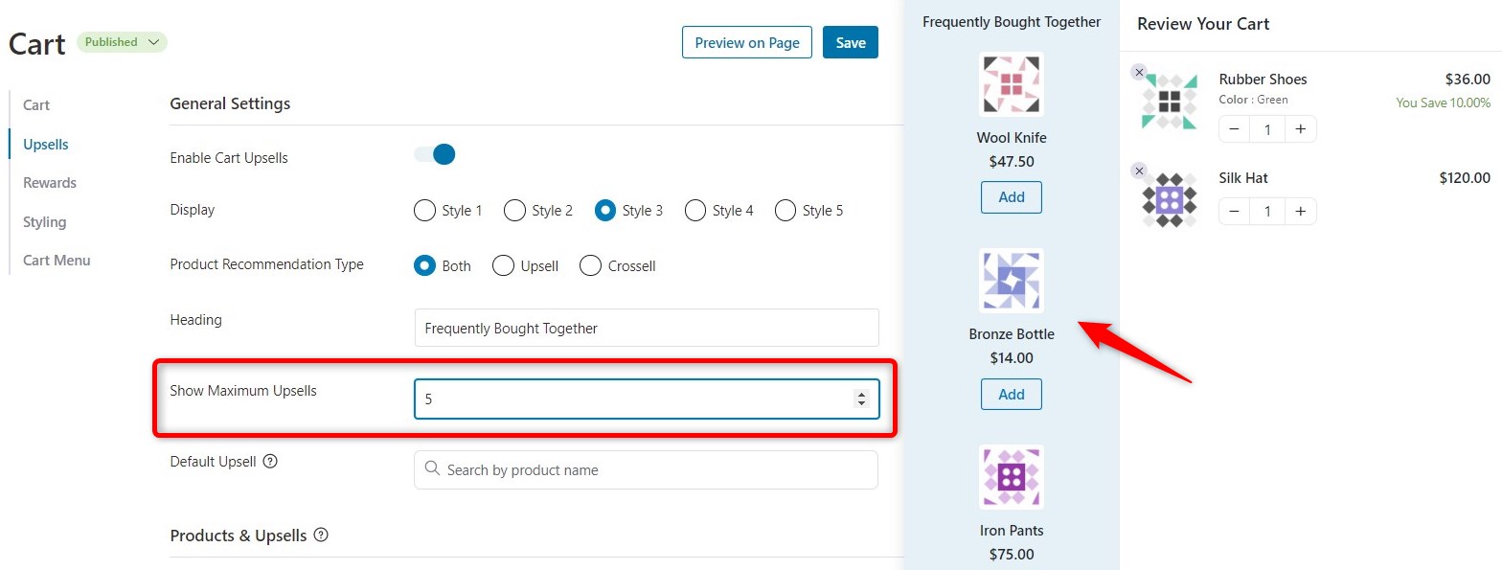Choose Crossell recommendation type
Viewport: 1502px width, 570px height.
point(591,265)
